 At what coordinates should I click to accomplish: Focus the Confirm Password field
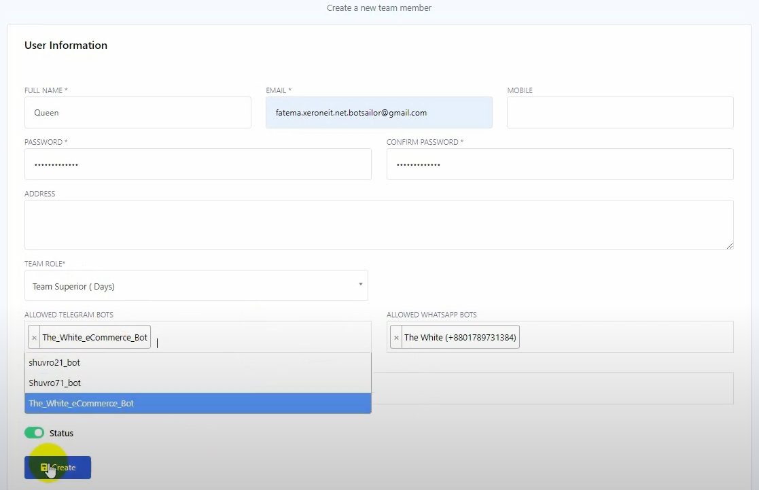559,164
